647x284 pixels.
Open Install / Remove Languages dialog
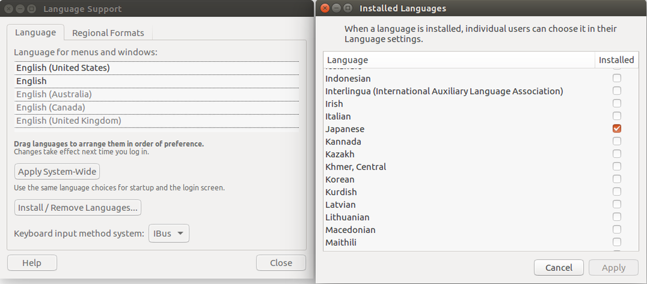point(78,208)
